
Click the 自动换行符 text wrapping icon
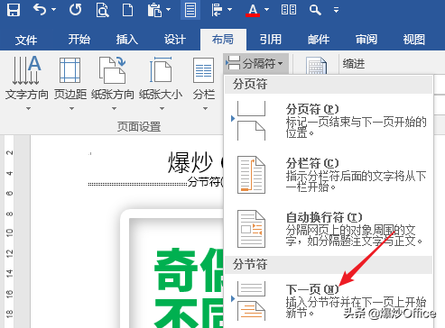click(251, 229)
